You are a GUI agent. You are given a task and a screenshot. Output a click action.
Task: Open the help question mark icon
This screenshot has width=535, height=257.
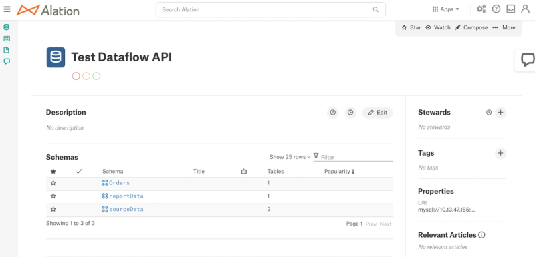coord(496,9)
